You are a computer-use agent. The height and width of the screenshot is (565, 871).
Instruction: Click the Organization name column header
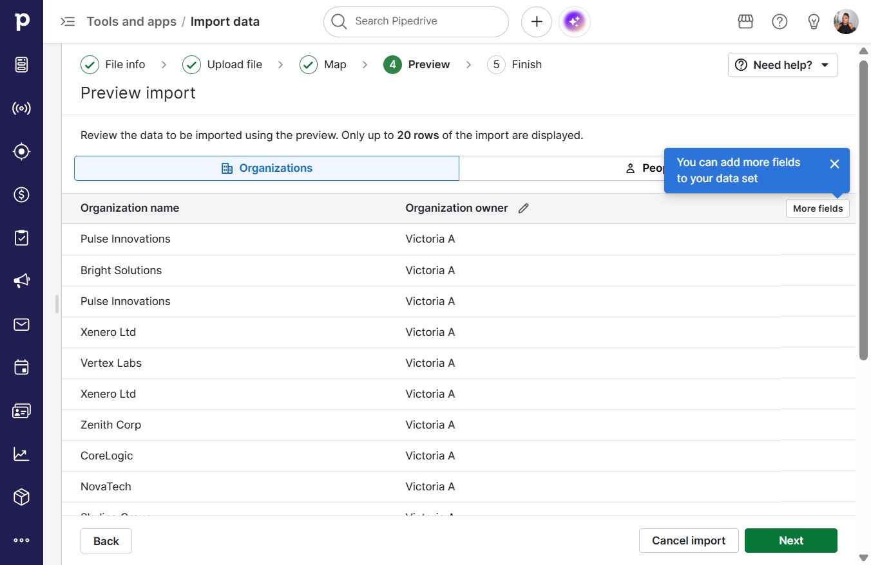pyautogui.click(x=129, y=208)
